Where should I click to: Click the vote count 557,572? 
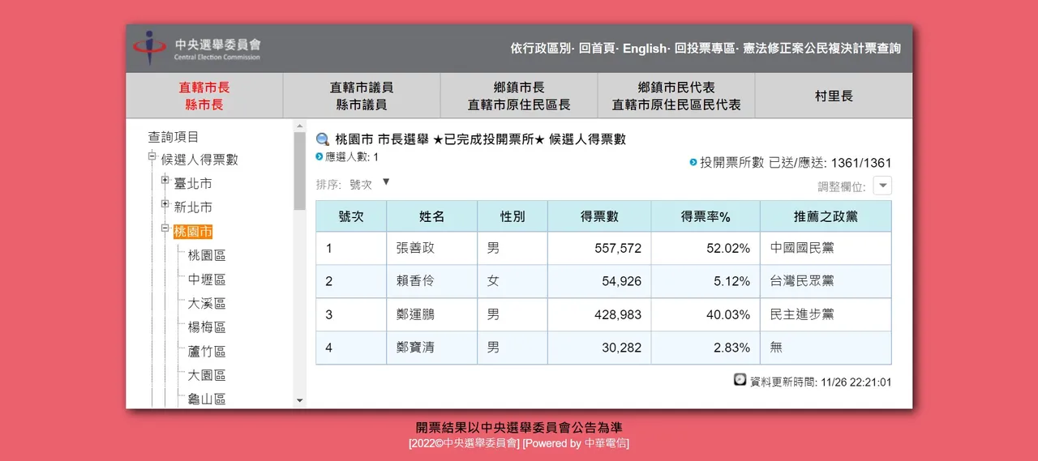(x=618, y=248)
